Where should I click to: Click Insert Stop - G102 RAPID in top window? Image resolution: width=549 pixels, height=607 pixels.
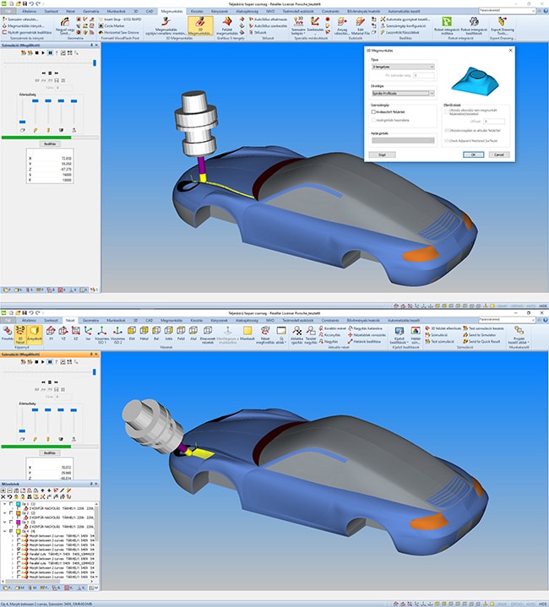tap(120, 19)
